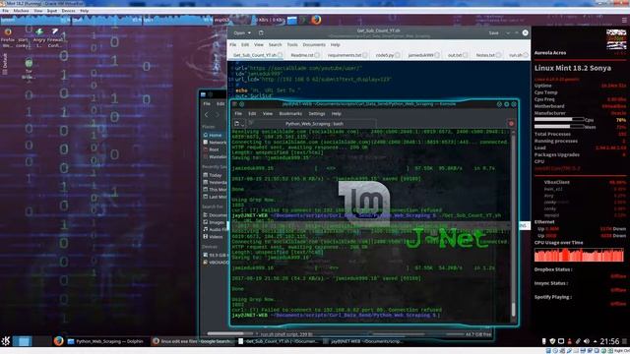
Task: Select Audio Files in Dolphin sidebar
Action: click(x=215, y=229)
